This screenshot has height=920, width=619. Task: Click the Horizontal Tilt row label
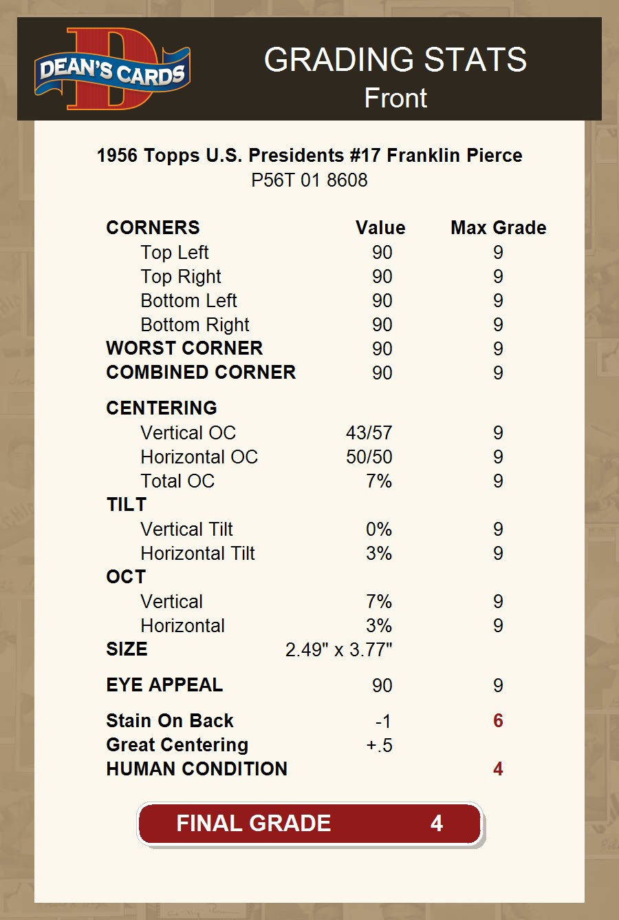pyautogui.click(x=197, y=554)
